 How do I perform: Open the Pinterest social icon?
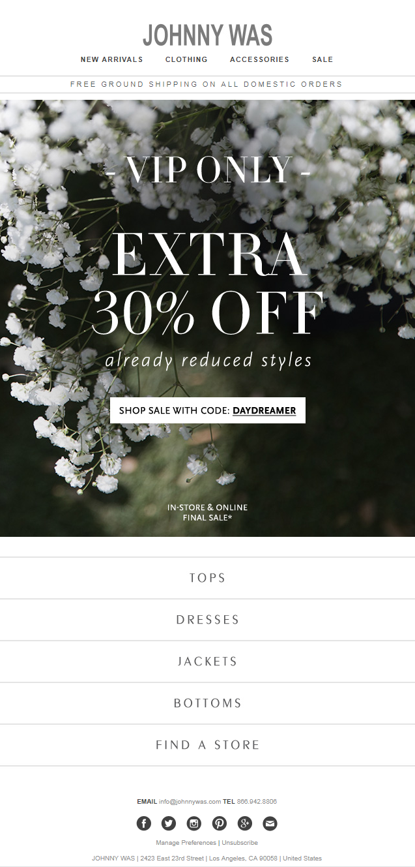pos(220,823)
